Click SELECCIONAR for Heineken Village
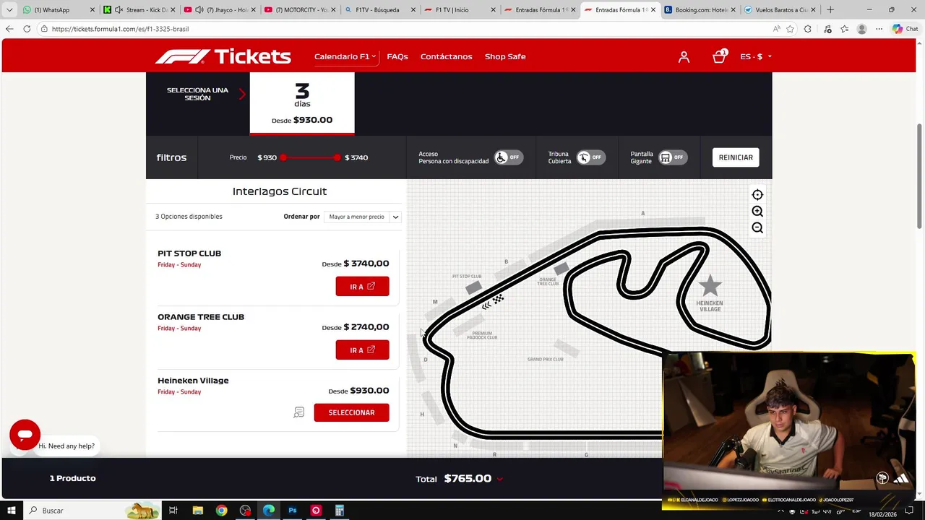Screen dimensions: 925x520 point(351,412)
